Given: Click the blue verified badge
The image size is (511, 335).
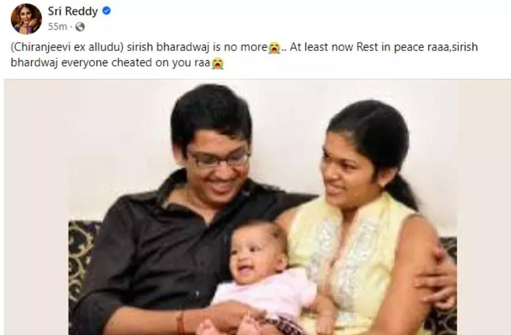Looking at the screenshot, I should 107,11.
